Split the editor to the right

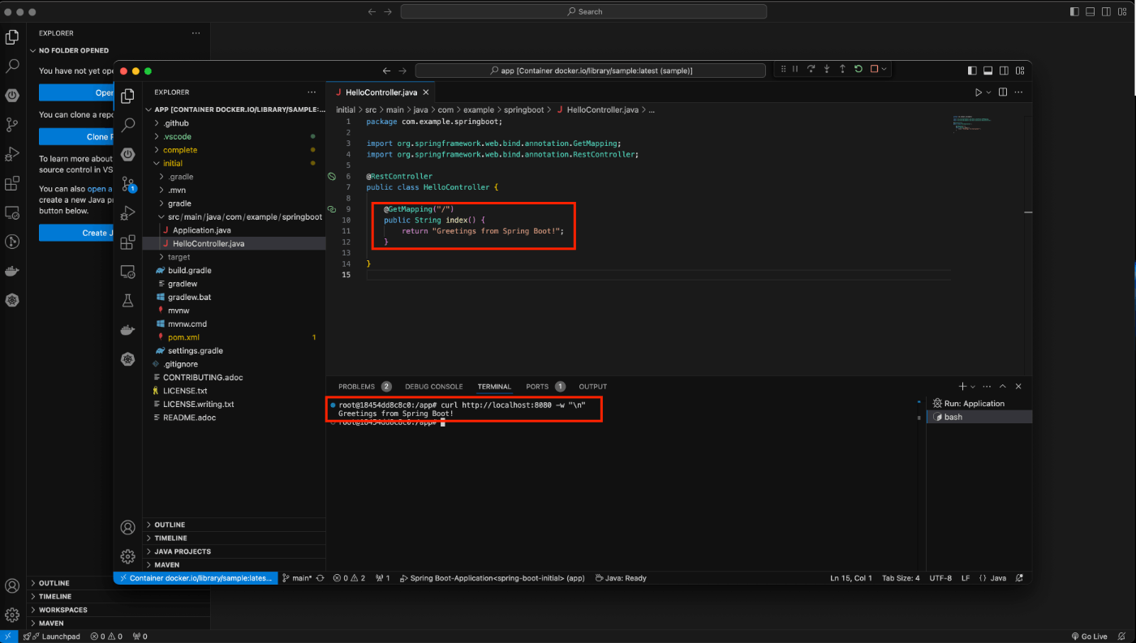click(1003, 92)
